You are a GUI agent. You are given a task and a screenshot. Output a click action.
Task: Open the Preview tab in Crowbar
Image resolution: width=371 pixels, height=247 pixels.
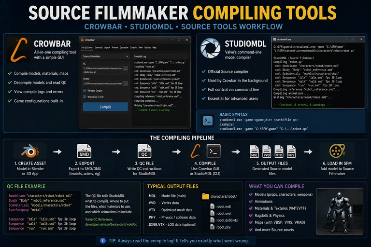coord(115,47)
